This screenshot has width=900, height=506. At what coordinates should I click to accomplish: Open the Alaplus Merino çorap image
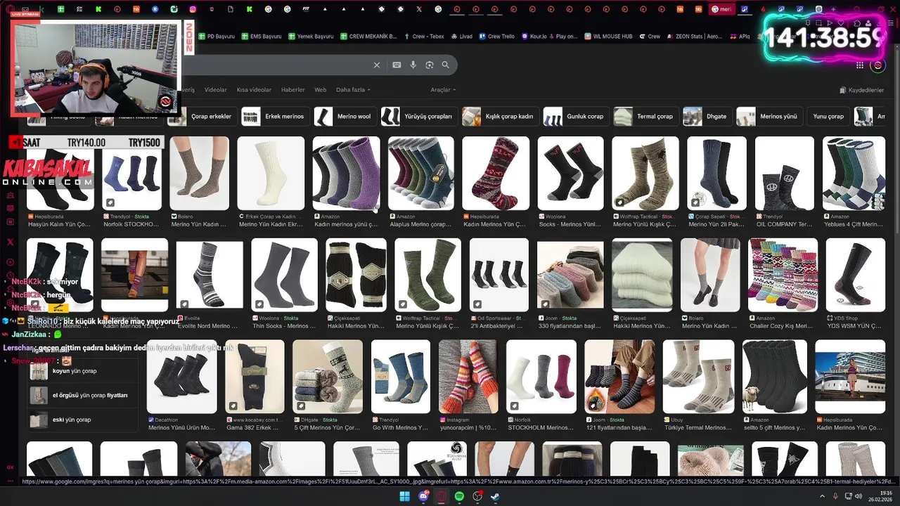420,174
